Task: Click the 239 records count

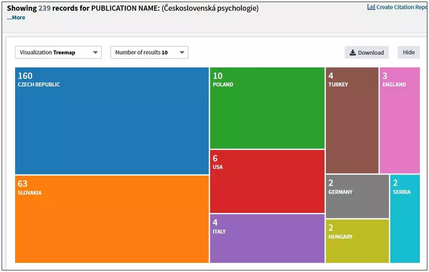Action: pyautogui.click(x=44, y=8)
